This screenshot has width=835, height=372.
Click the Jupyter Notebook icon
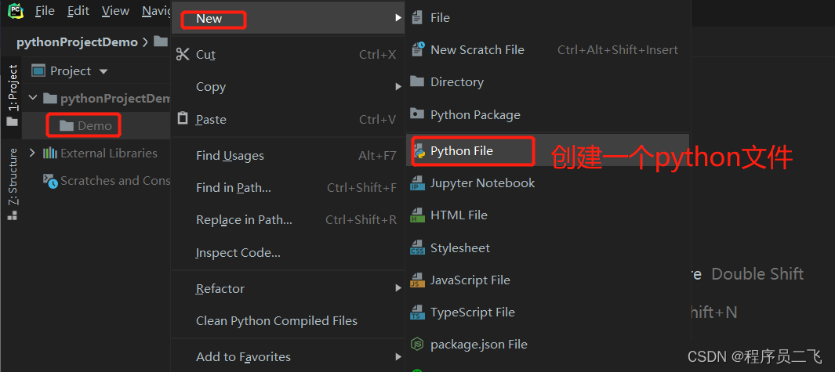pyautogui.click(x=417, y=183)
